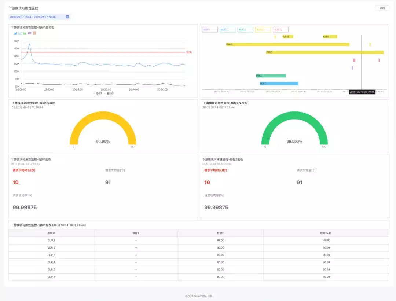The image size is (396, 301).
Task: Toggle the green-outlined 机房三 legend box
Action: click(245, 30)
